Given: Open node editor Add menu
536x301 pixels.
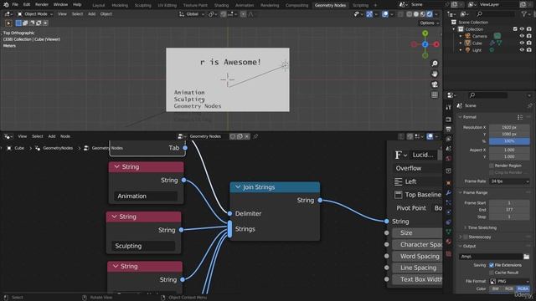Looking at the screenshot, I should coord(52,136).
